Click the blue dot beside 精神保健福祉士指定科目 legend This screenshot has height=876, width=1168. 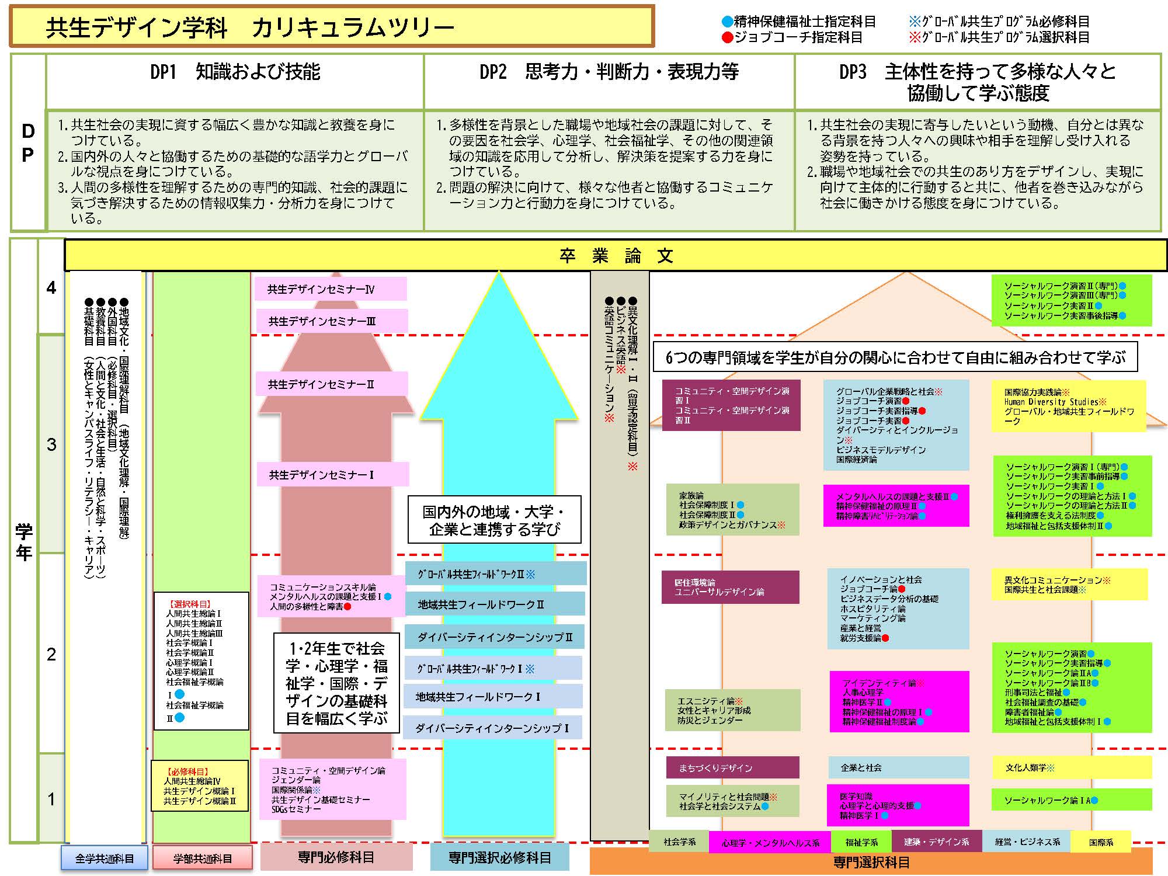(727, 22)
